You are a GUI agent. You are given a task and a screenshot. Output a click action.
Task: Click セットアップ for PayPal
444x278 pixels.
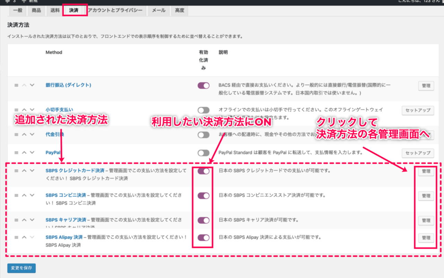coord(418,153)
